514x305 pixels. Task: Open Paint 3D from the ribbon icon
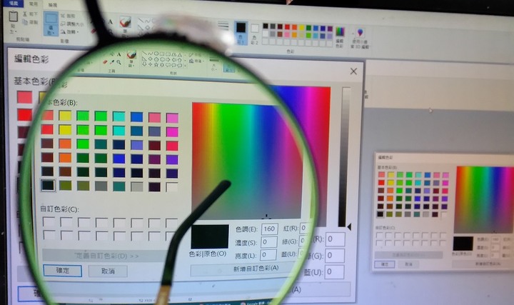click(360, 32)
